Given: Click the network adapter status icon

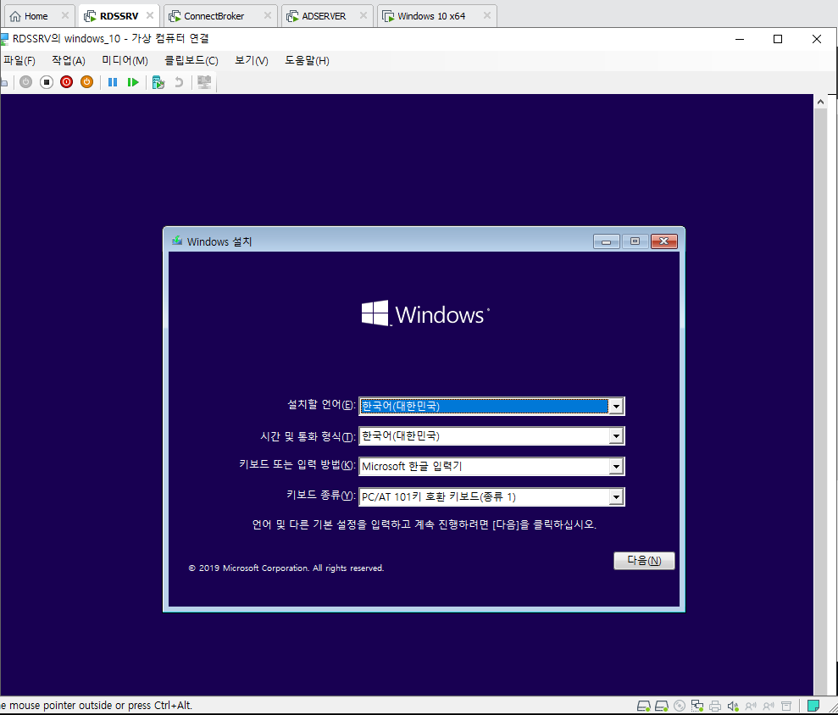Looking at the screenshot, I should tap(696, 706).
